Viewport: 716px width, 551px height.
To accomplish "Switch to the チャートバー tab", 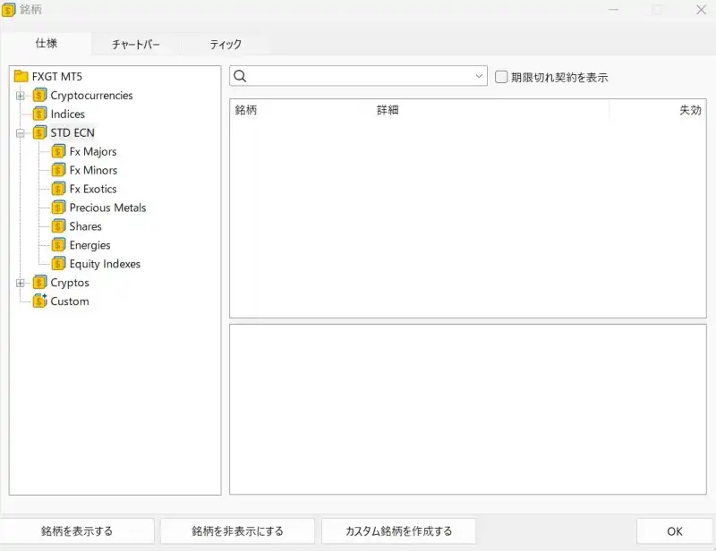I will click(x=136, y=45).
